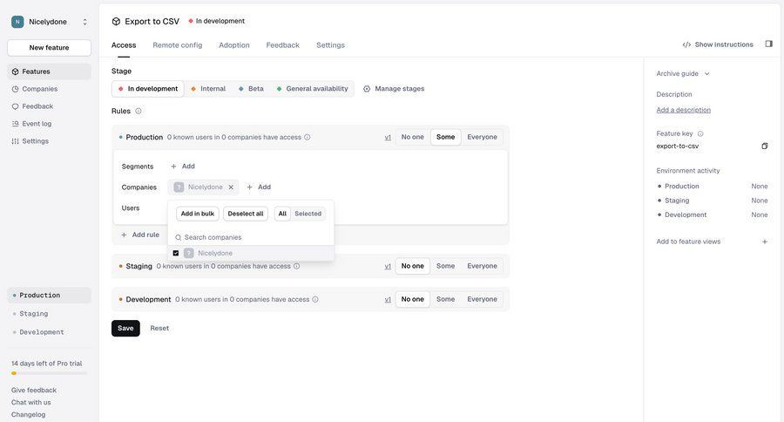Set Staging access to Some
This screenshot has height=422, width=784.
pyautogui.click(x=445, y=266)
